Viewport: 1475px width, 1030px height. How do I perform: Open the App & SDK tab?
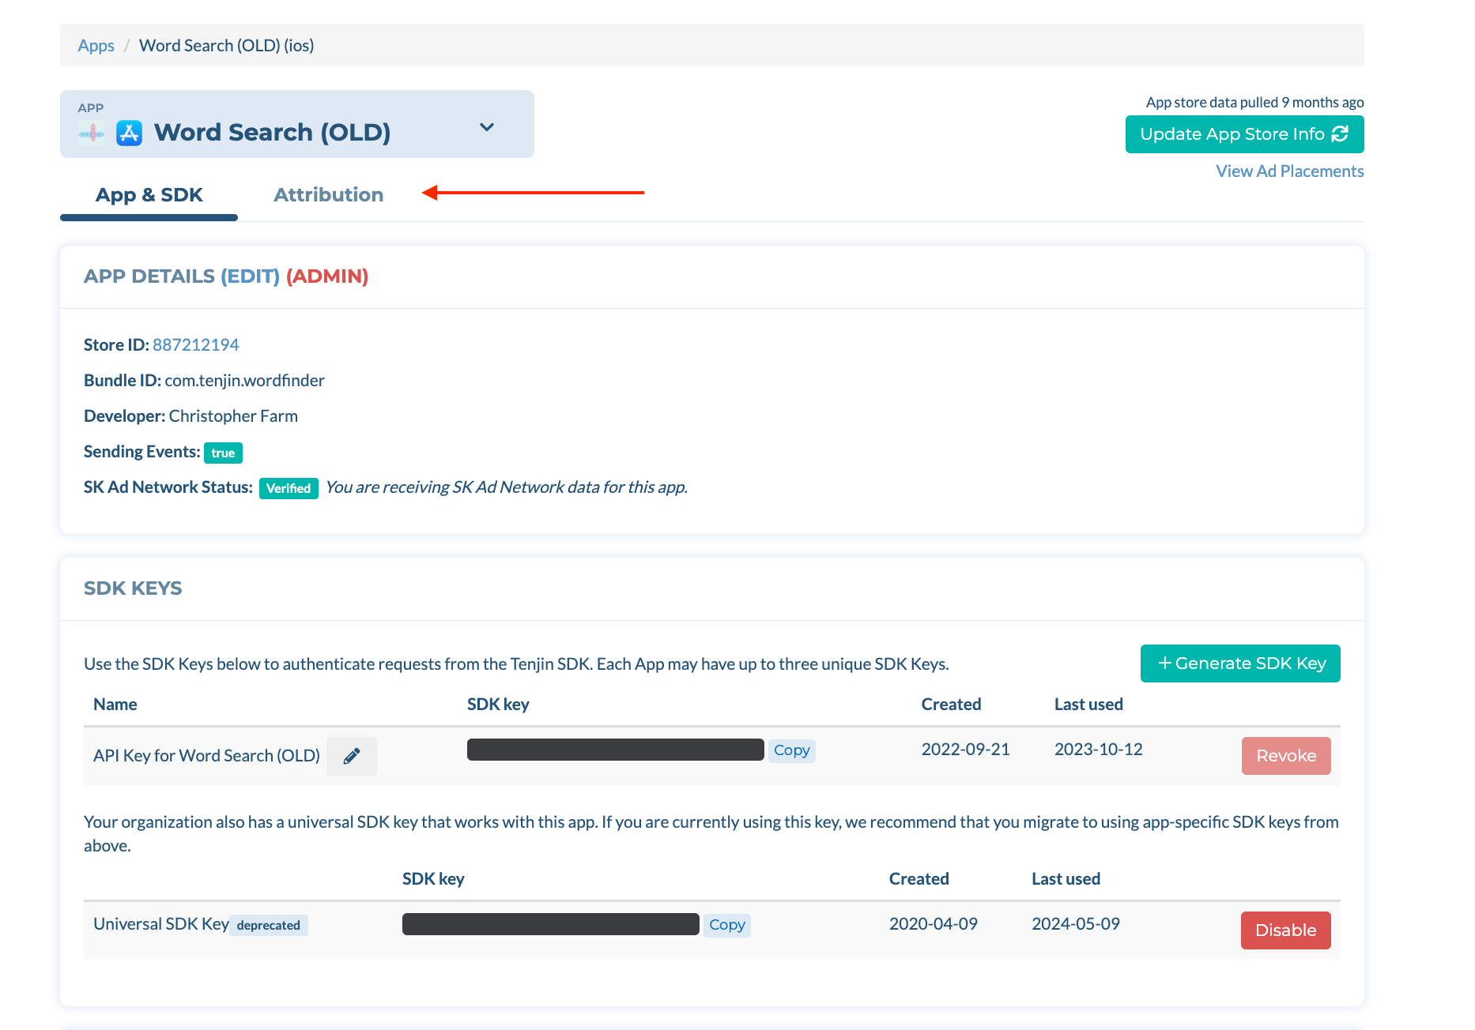[149, 195]
